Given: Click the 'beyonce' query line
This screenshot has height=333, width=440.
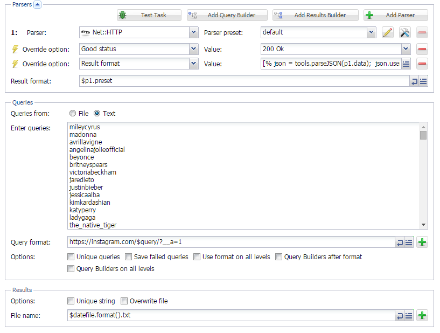Looking at the screenshot, I should tap(82, 157).
